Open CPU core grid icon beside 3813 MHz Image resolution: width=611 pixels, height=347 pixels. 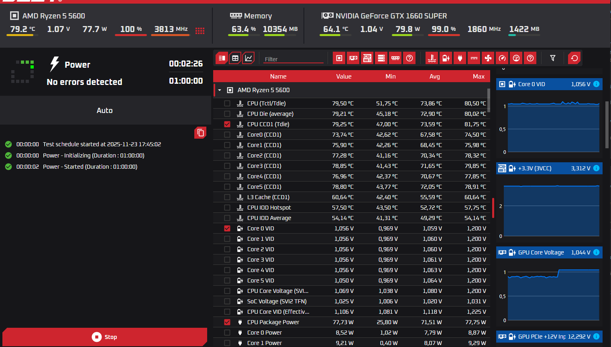click(200, 30)
